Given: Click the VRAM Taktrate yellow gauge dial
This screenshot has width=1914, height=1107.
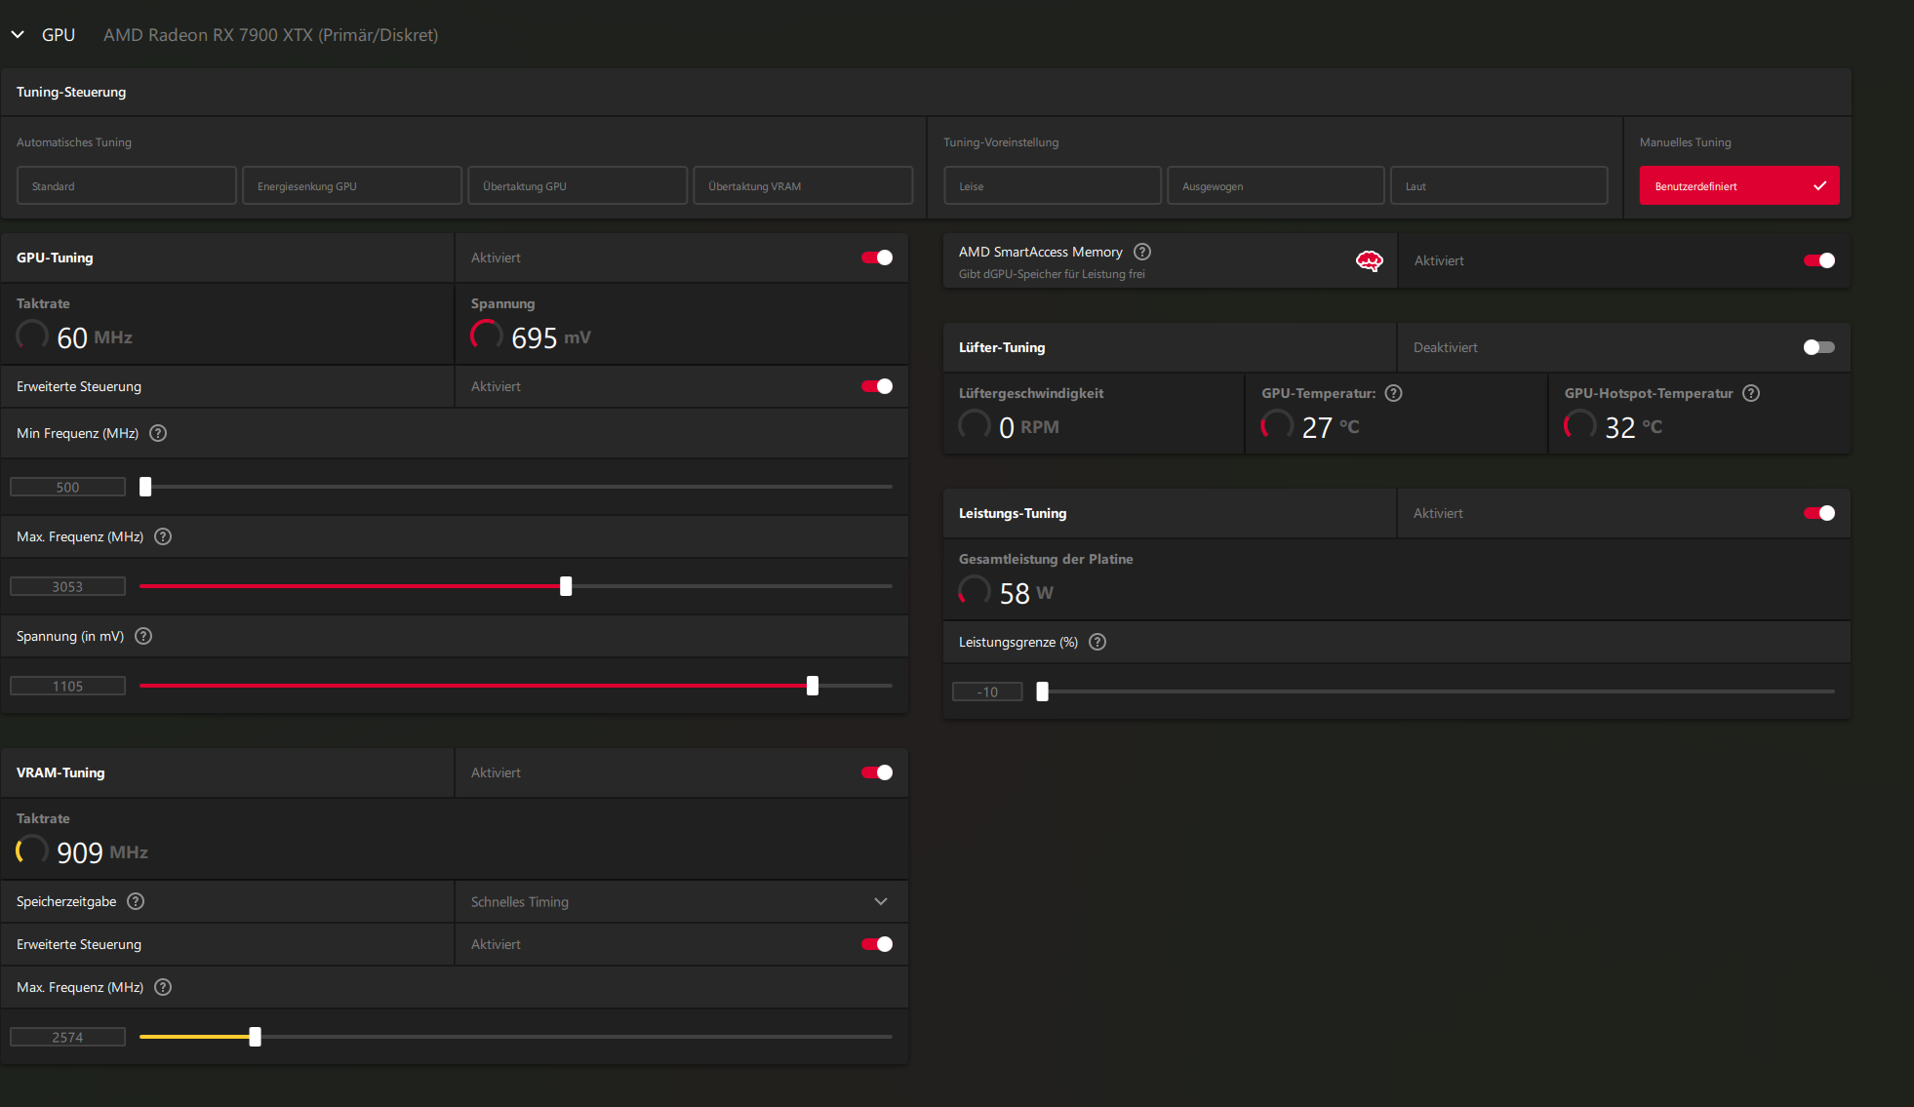Looking at the screenshot, I should point(32,850).
